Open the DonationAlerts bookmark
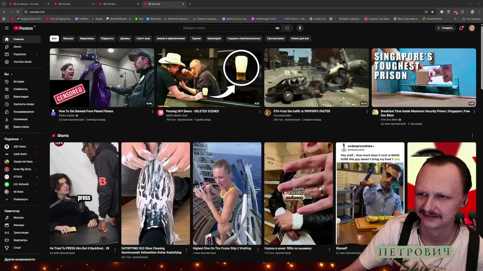The image size is (483, 271). click(x=432, y=18)
